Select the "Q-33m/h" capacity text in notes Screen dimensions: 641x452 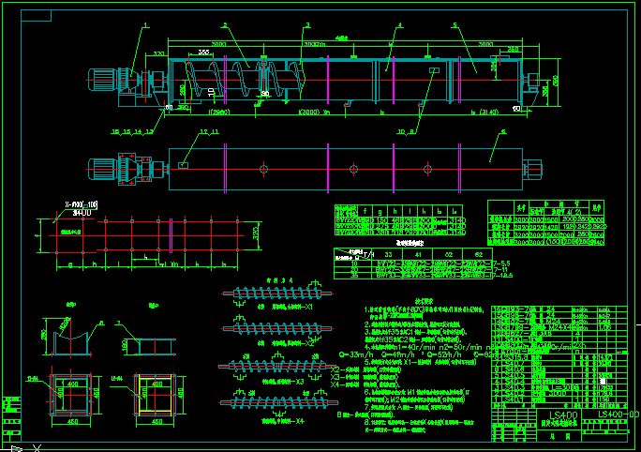coord(356,354)
